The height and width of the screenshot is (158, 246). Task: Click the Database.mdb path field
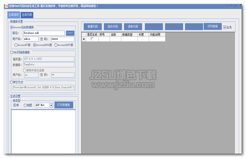tap(44, 33)
